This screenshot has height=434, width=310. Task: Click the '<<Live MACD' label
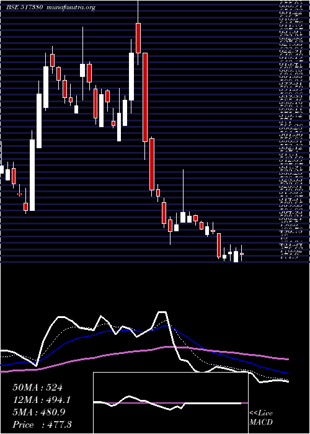point(261,418)
